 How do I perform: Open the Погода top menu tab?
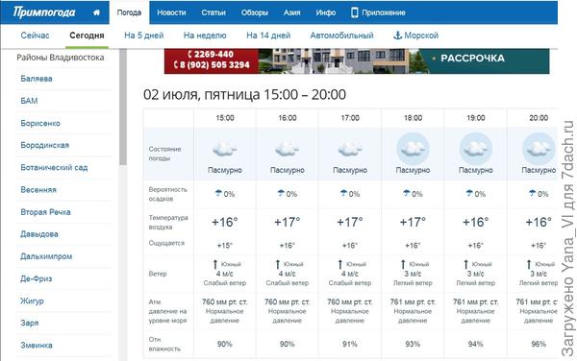[x=129, y=12]
